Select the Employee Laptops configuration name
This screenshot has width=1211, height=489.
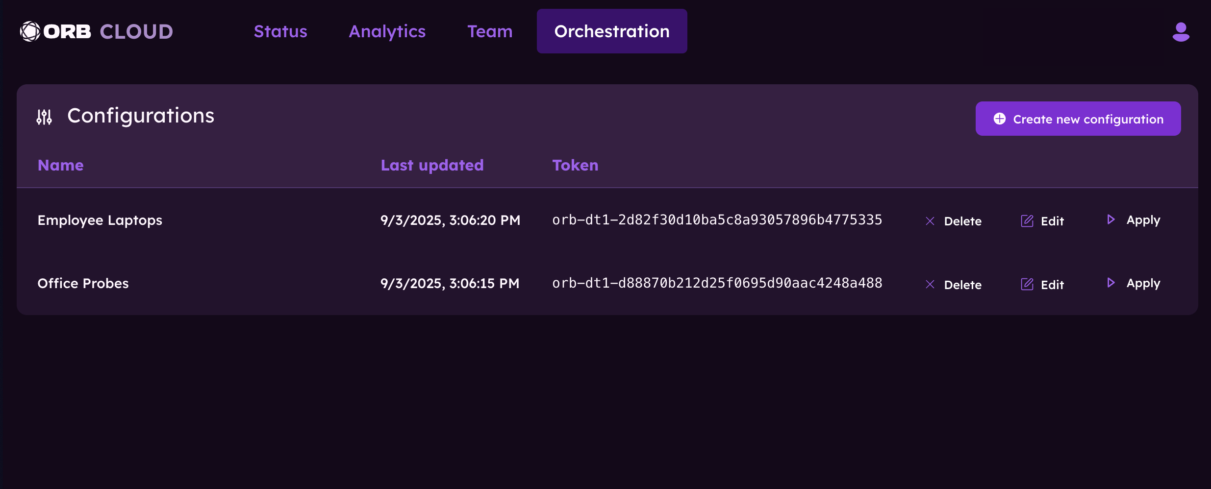coord(100,220)
